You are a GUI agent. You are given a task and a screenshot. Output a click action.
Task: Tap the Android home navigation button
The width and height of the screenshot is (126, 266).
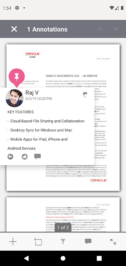coord(63,258)
